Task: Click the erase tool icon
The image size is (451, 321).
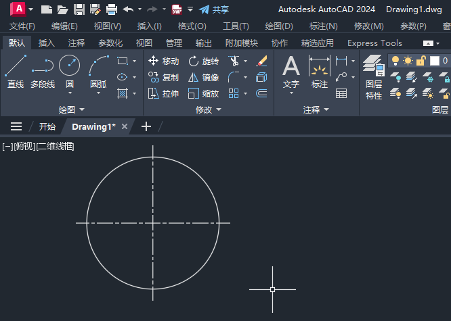Action: 261,61
